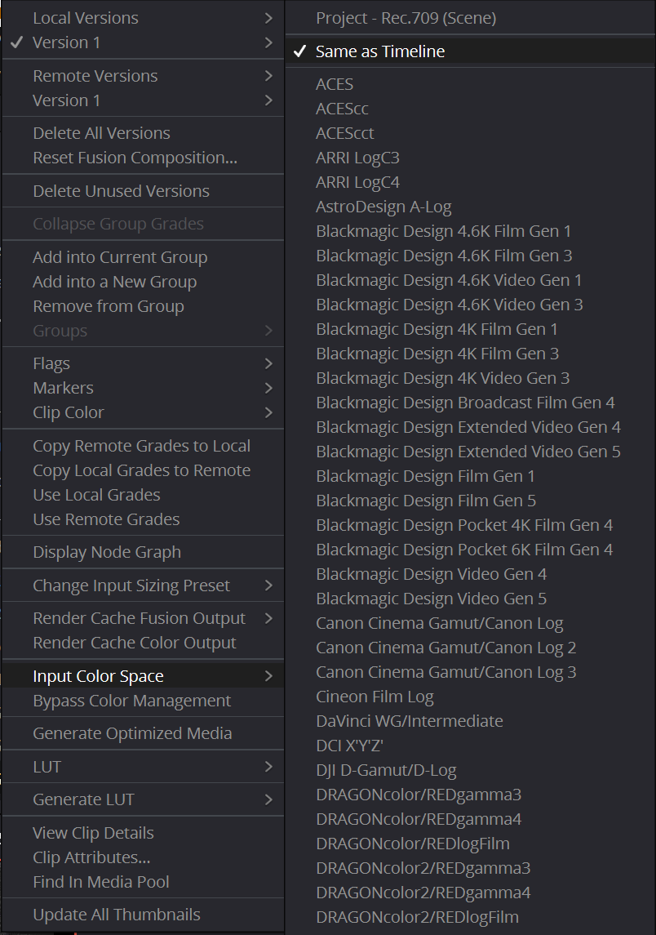The height and width of the screenshot is (935, 656).
Task: Select Blackmagic Design 4K Video Gen 3
Action: click(471, 377)
